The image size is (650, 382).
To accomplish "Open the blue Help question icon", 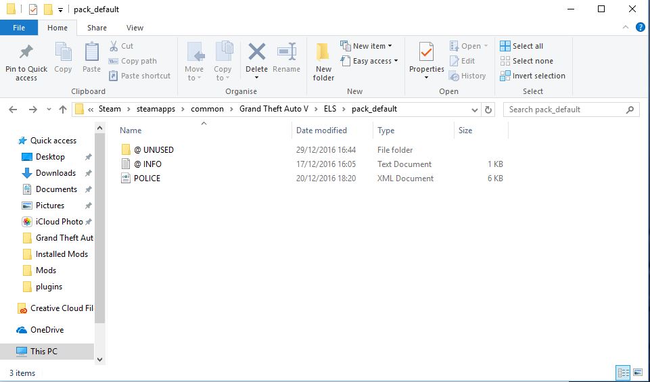I will (x=640, y=27).
